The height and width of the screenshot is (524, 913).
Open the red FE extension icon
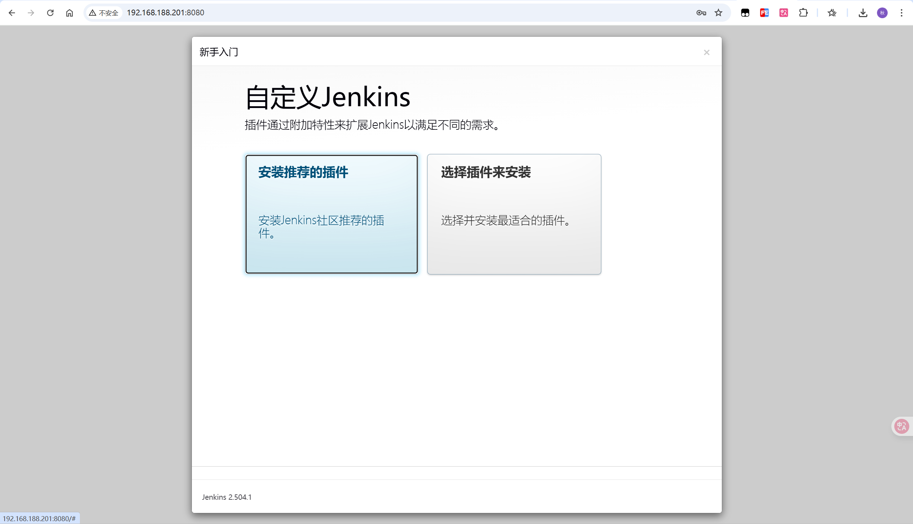[764, 13]
